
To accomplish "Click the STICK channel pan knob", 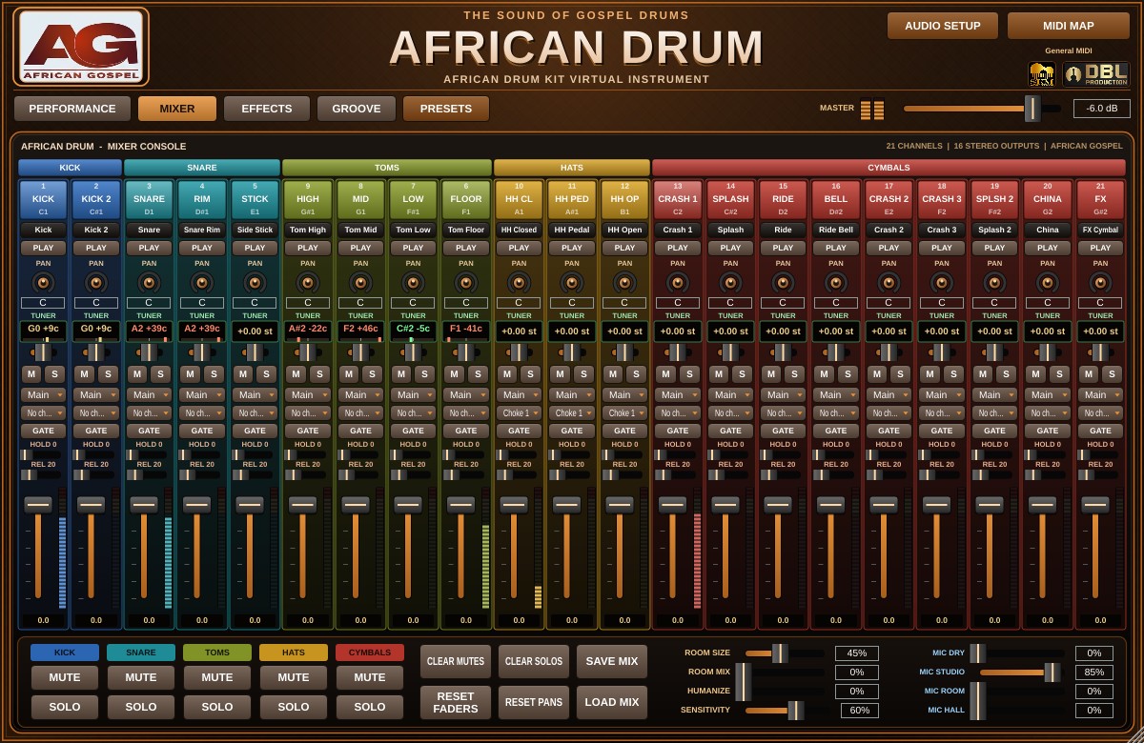I will (x=255, y=283).
